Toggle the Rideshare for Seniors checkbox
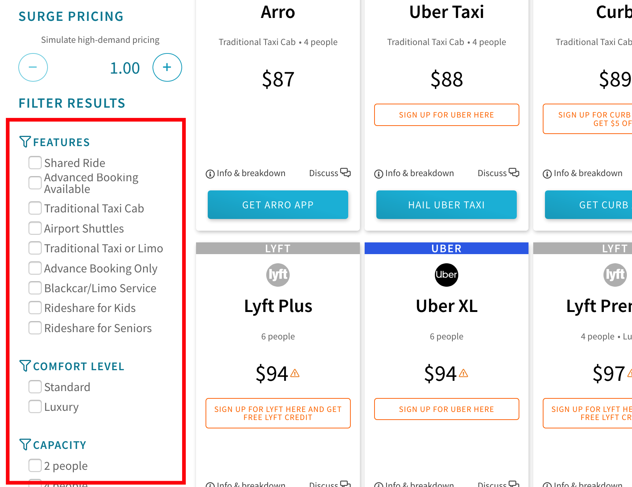632x487 pixels. (35, 328)
